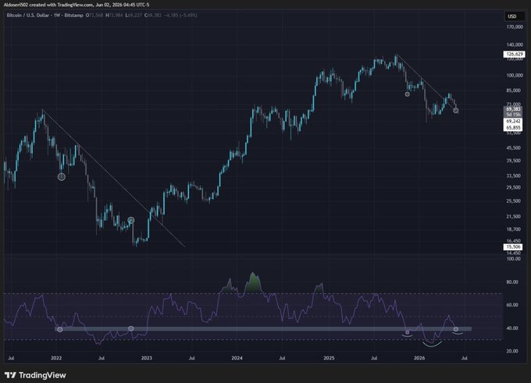Viewport: 531px width, 383px height.
Task: Click the low value L69,227 in legend
Action: coord(134,16)
